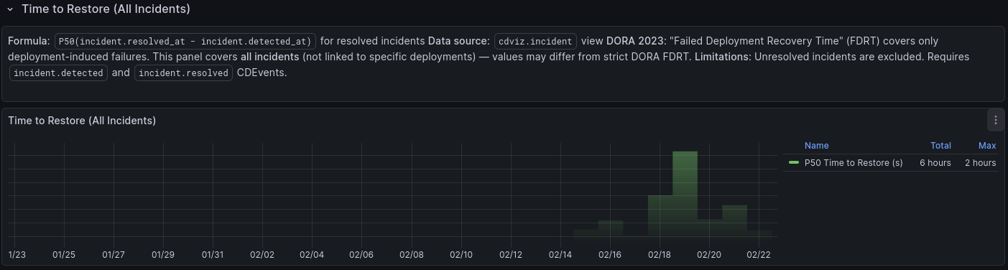Click the Time to Restore (All Incidents) row title
Screen dimensions: 1008x270
(x=106, y=9)
